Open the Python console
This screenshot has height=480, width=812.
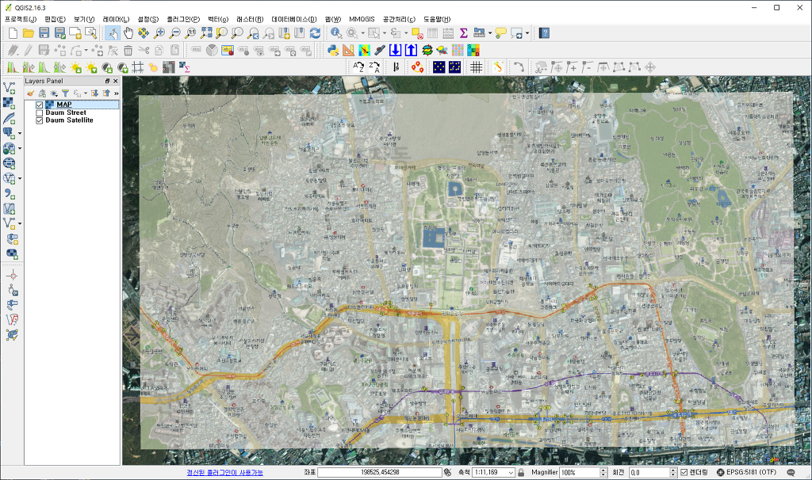[x=333, y=50]
